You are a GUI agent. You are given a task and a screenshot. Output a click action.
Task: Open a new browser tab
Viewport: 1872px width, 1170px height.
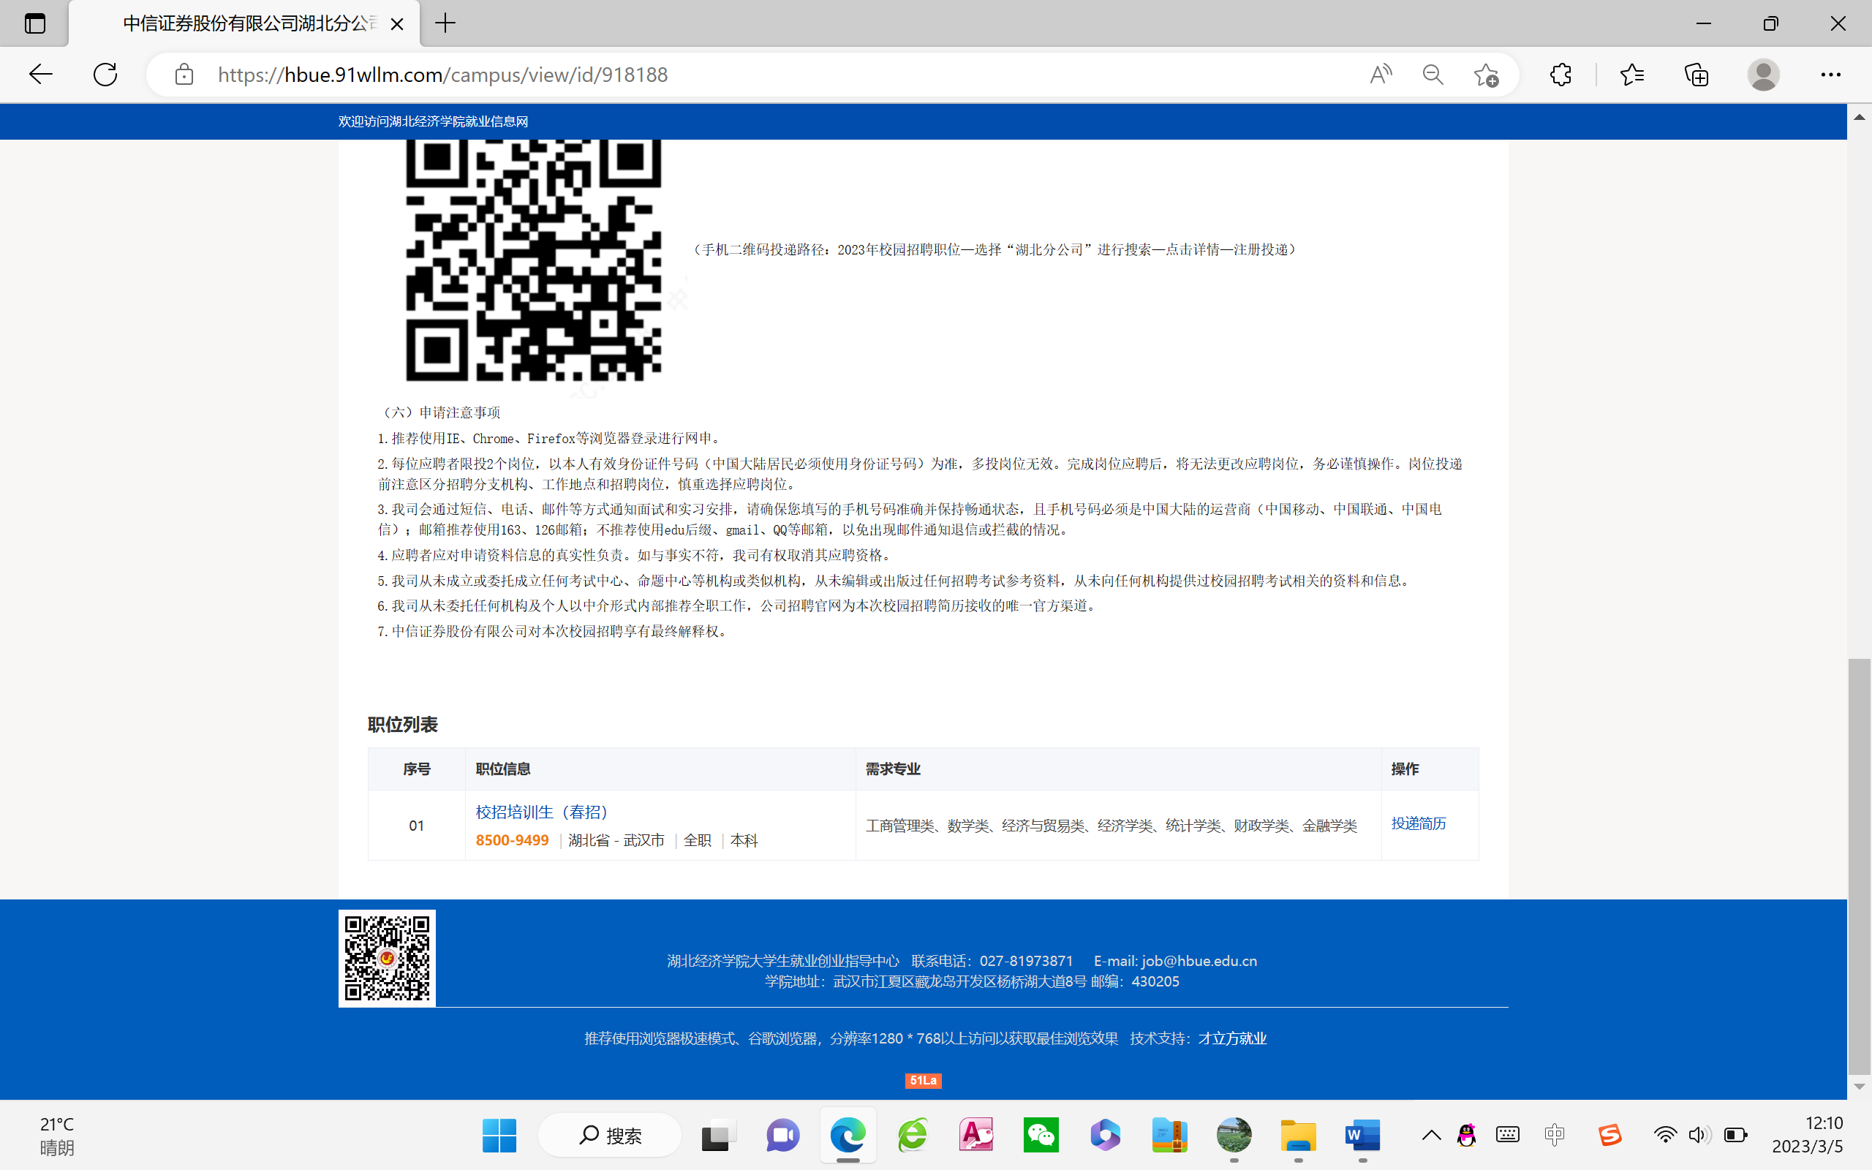click(x=445, y=23)
